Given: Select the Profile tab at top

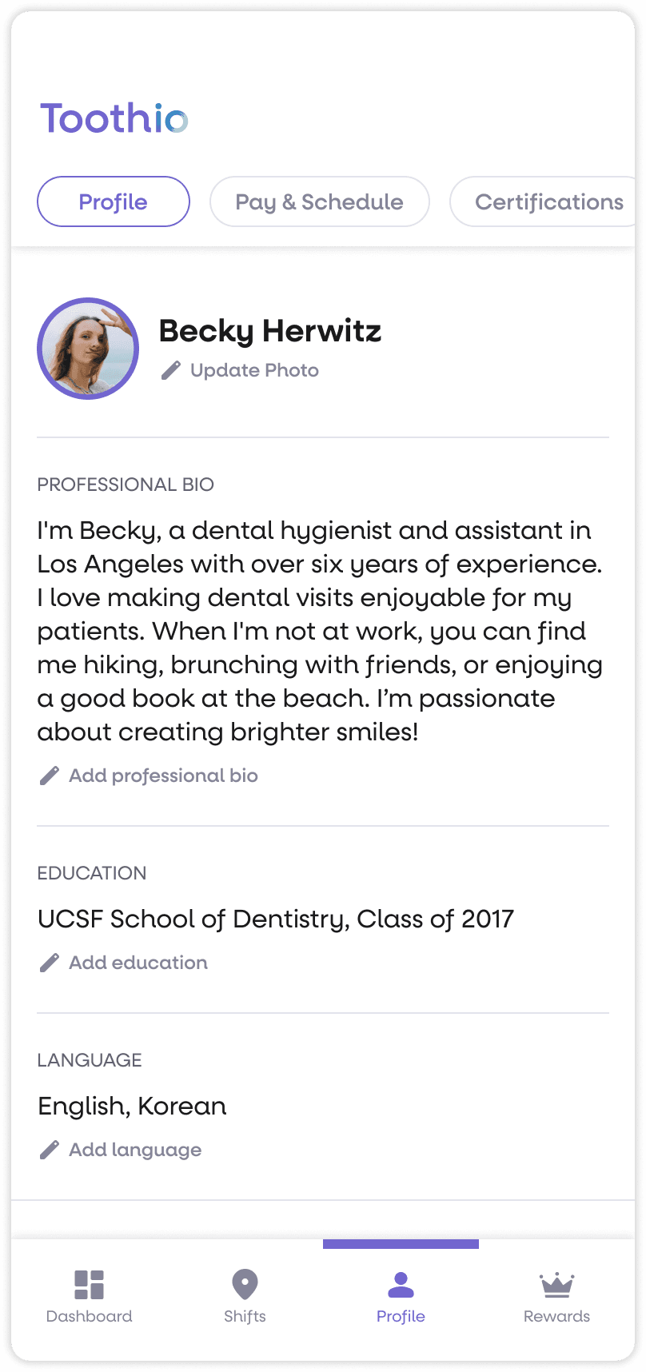Looking at the screenshot, I should pos(114,201).
